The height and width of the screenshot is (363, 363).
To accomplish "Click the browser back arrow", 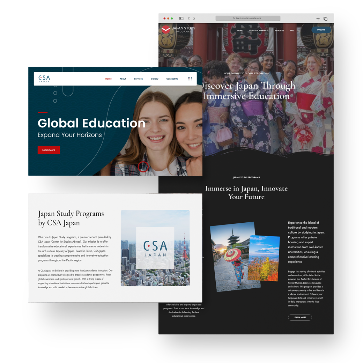I will [188, 18].
